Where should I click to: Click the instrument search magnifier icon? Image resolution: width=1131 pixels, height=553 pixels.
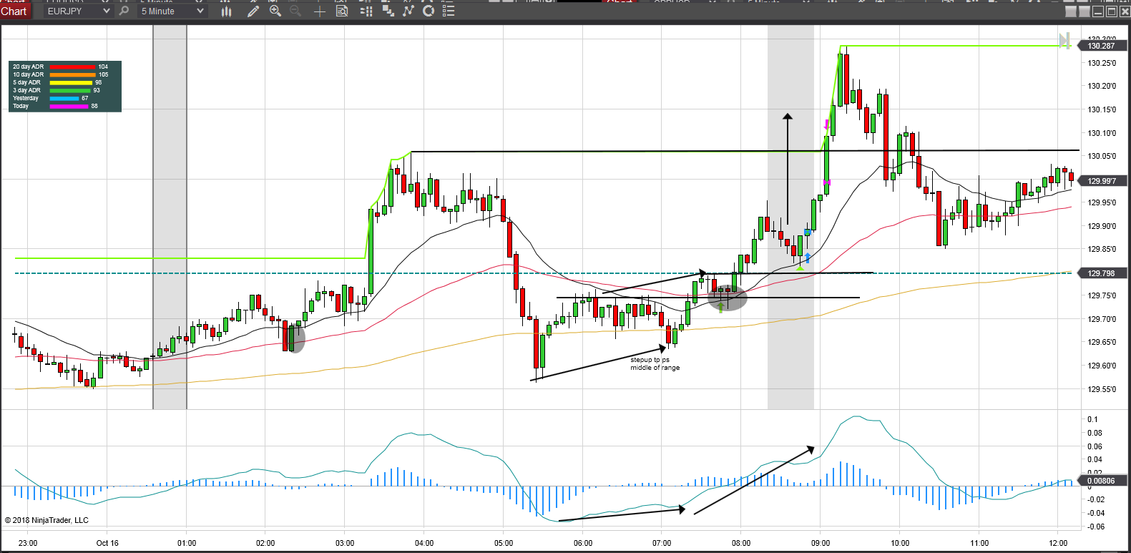point(124,11)
